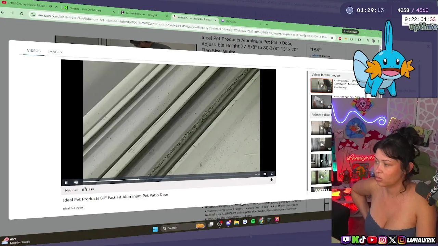The height and width of the screenshot is (246, 438).
Task: Toggle captions on the video player
Action: point(265,174)
